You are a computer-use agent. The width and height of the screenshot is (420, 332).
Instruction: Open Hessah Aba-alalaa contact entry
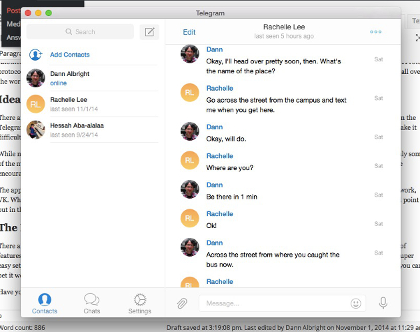tap(93, 130)
